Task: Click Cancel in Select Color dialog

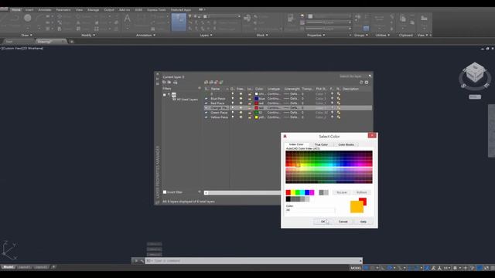Action: (x=343, y=222)
